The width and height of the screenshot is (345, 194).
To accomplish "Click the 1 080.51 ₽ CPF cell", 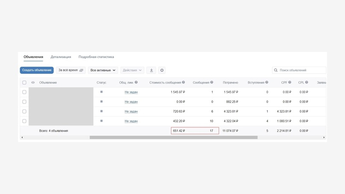I will pyautogui.click(x=284, y=121).
